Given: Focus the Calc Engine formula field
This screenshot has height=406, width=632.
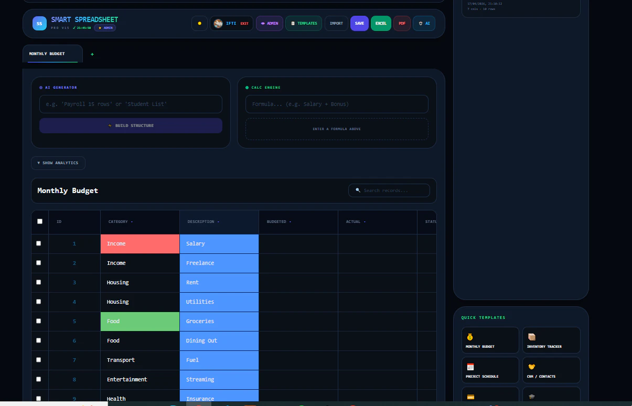Looking at the screenshot, I should pos(337,104).
